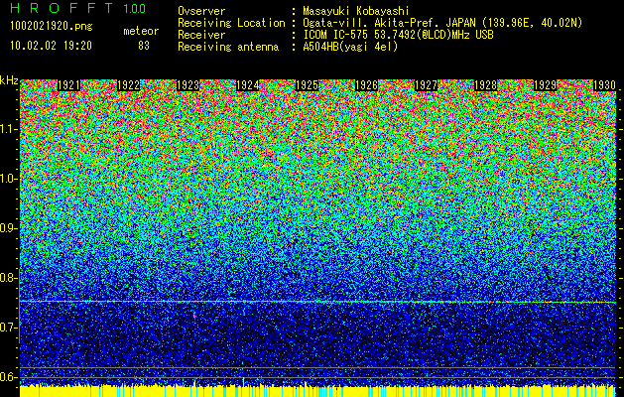This screenshot has width=624, height=397.
Task: Click the 1930 time marker
Action: click(x=604, y=85)
